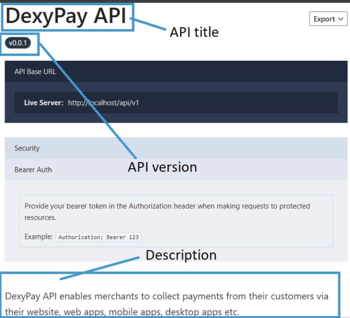
Task: Open the Export dropdown
Action: pos(328,19)
